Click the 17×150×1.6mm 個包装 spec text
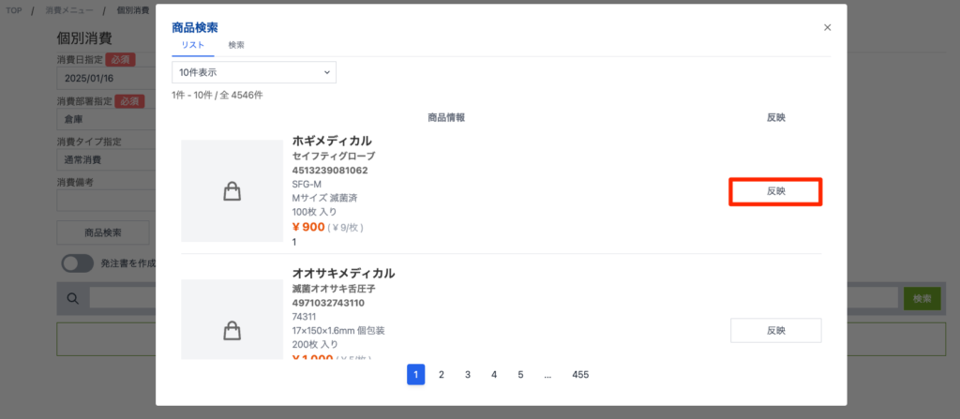Screen dimensions: 960x419 [338, 331]
